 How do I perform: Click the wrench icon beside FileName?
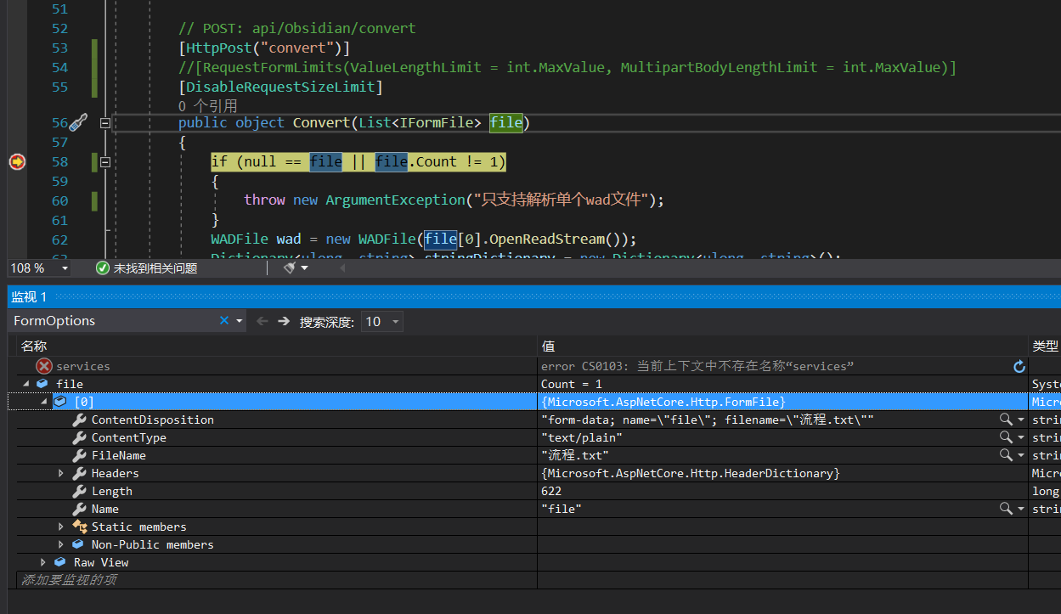(79, 455)
